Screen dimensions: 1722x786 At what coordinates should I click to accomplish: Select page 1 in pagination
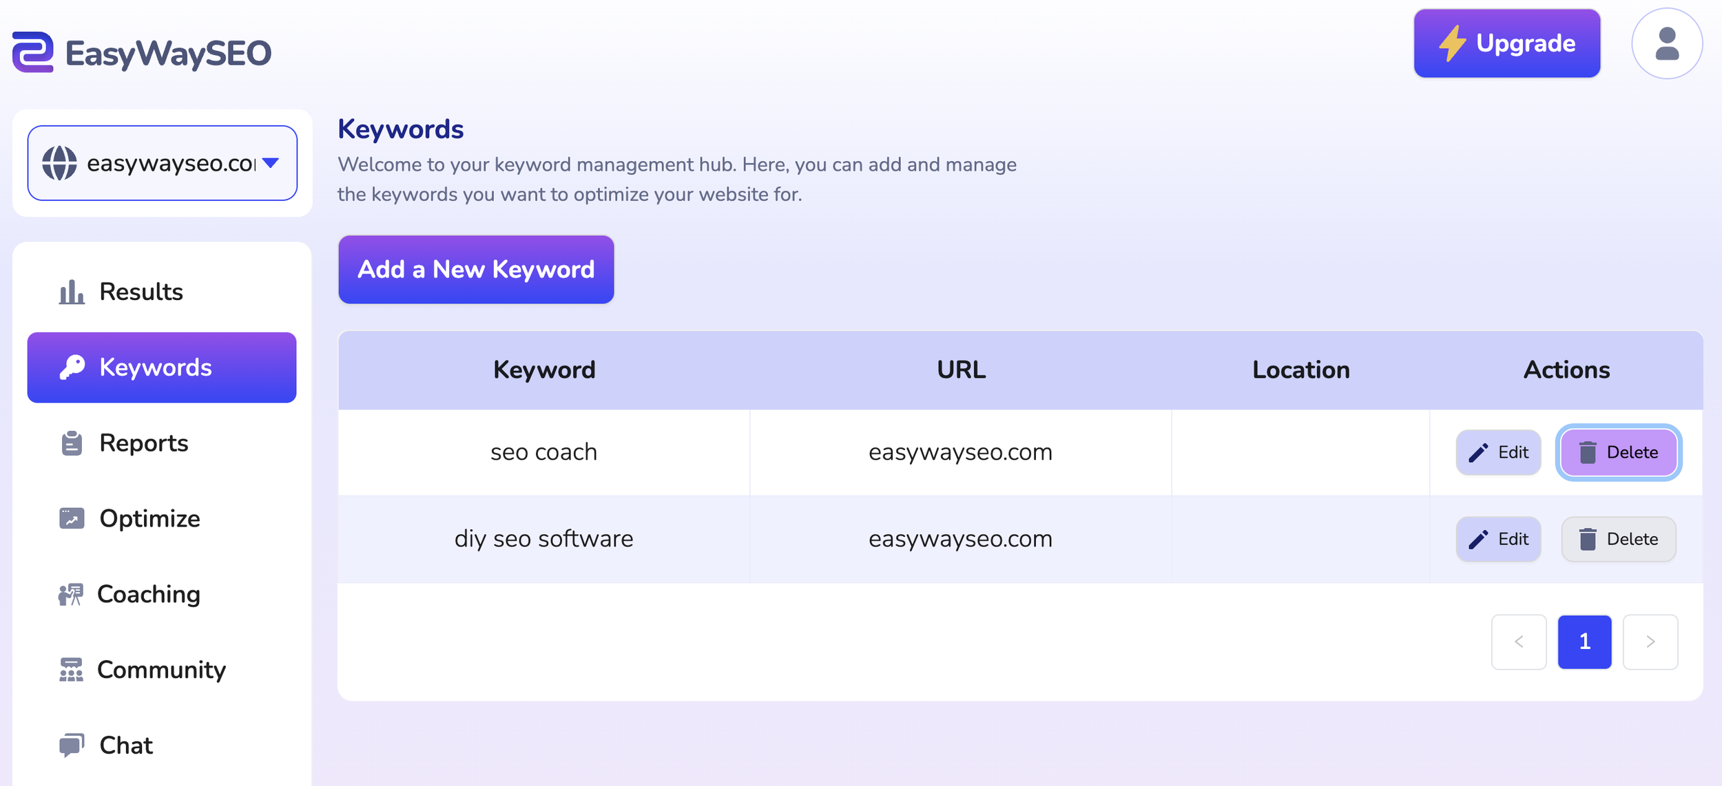[1584, 641]
